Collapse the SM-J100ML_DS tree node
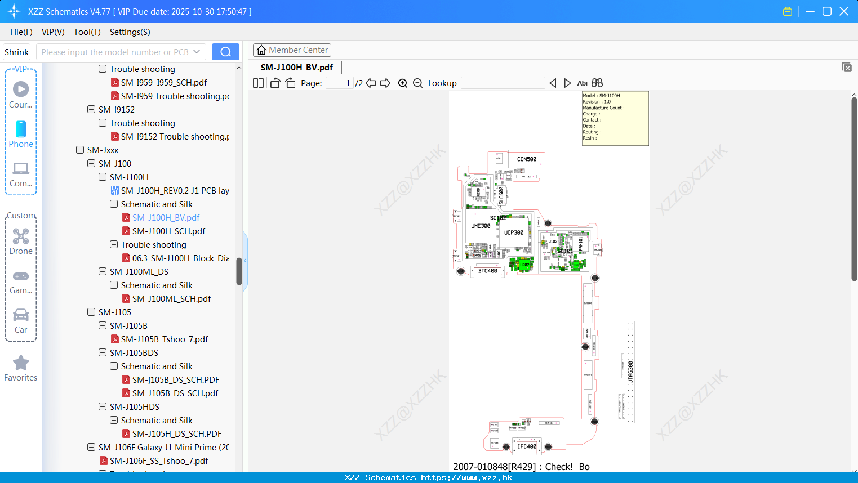858x483 pixels. (103, 272)
